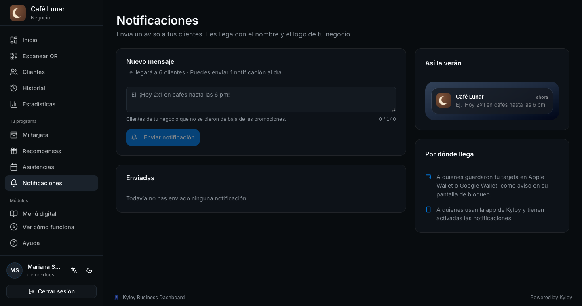Open Recompensas via its gift icon

coord(14,151)
